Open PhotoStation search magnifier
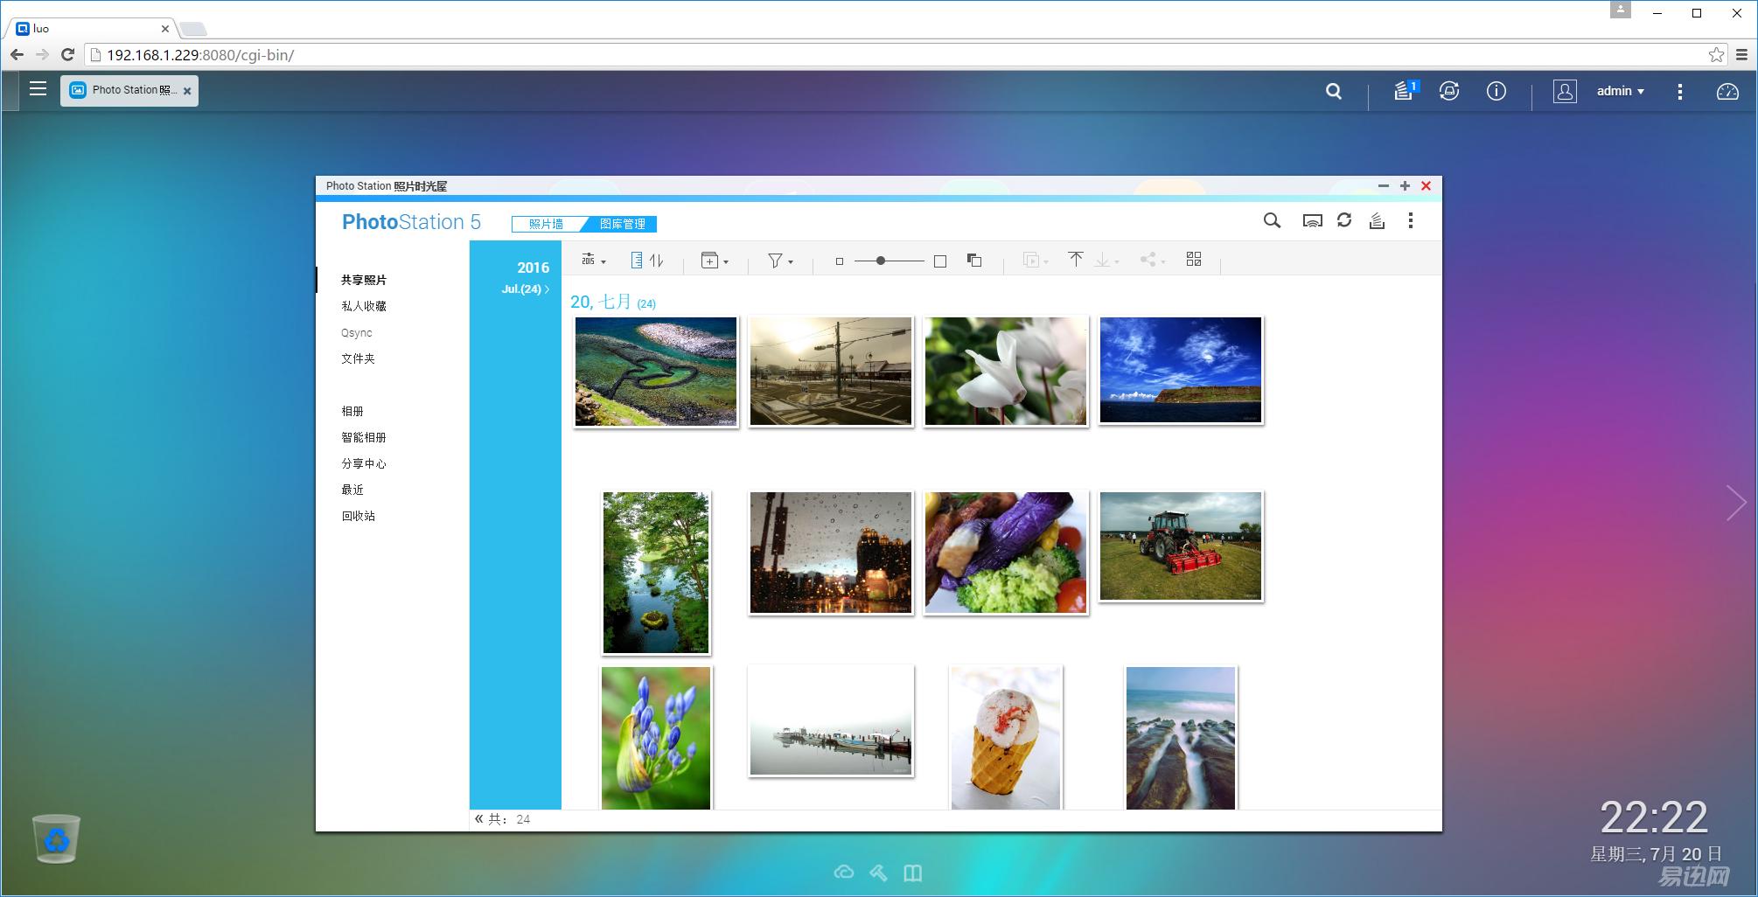 coord(1272,221)
